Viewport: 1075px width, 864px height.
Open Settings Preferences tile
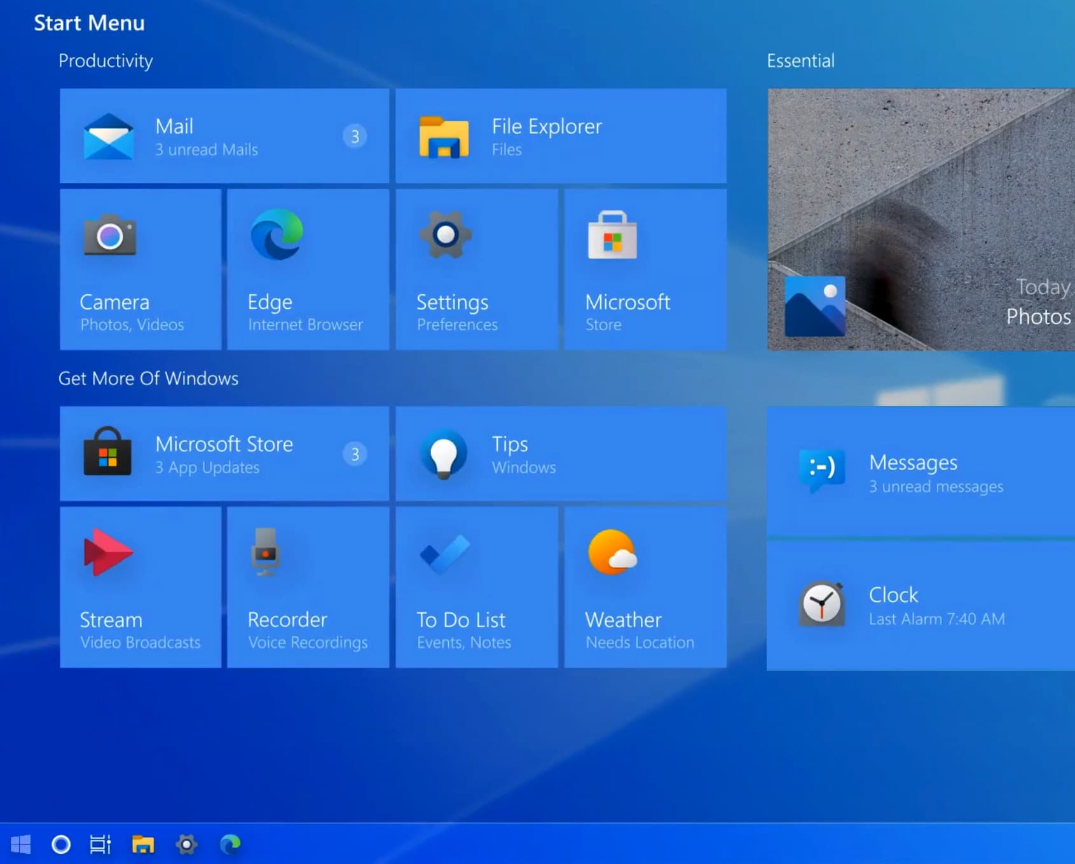click(476, 269)
